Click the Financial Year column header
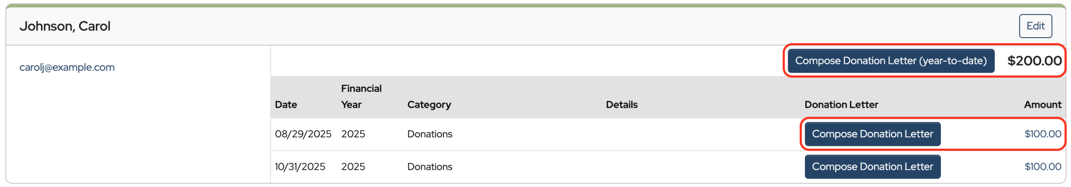This screenshot has height=187, width=1071. point(361,96)
